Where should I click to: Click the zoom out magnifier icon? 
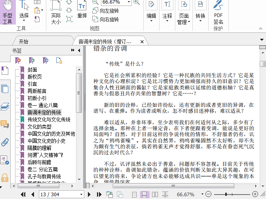pyautogui.click(x=95, y=2)
